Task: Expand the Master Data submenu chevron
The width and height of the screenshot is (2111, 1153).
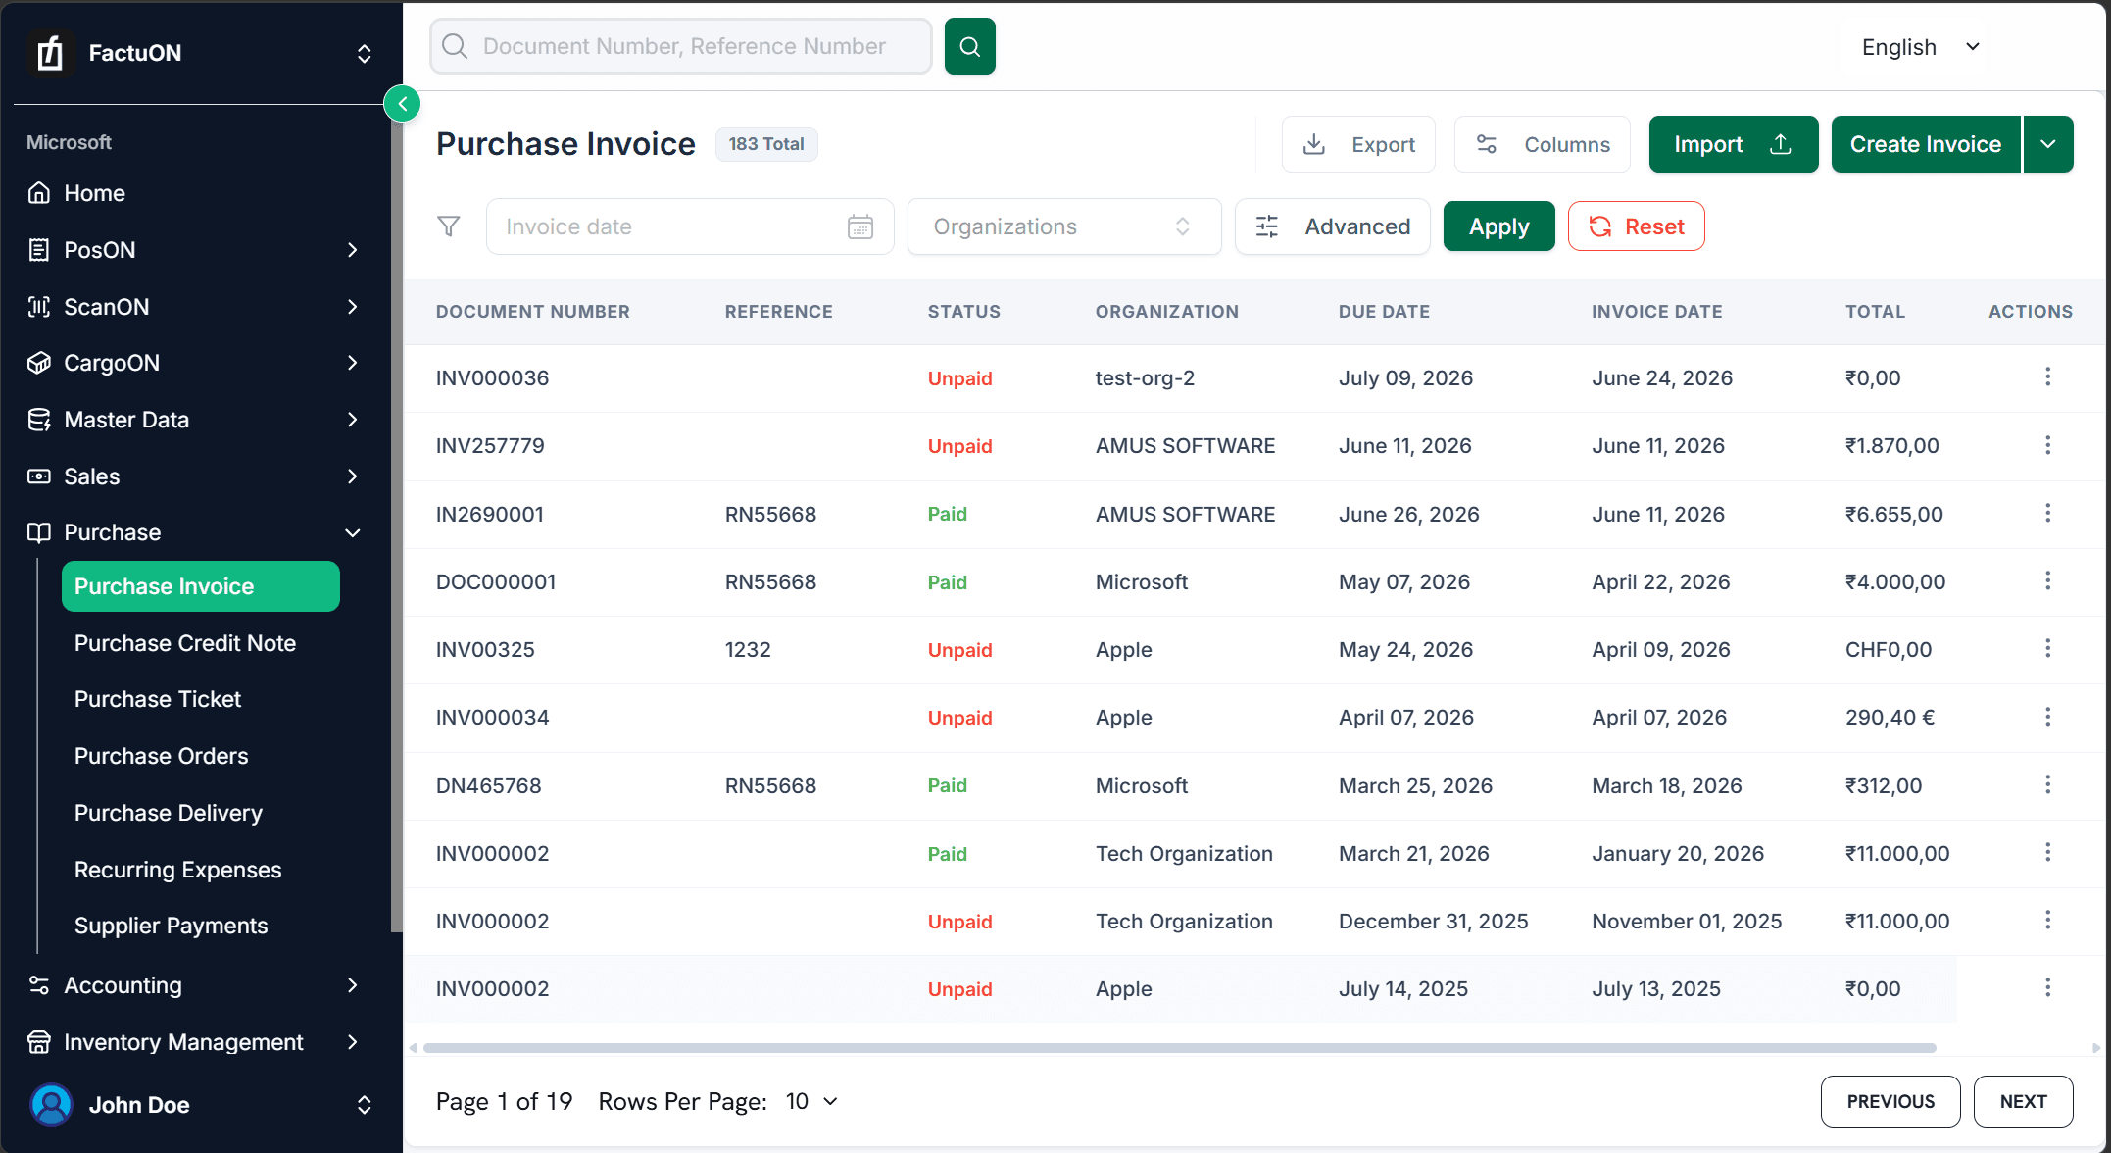Action: [x=353, y=420]
